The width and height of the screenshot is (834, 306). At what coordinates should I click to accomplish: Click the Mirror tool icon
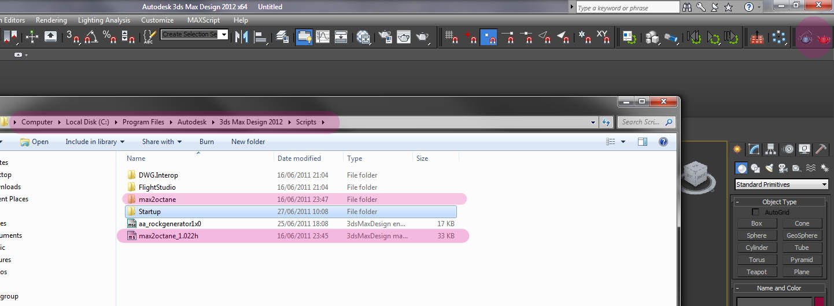pos(241,36)
